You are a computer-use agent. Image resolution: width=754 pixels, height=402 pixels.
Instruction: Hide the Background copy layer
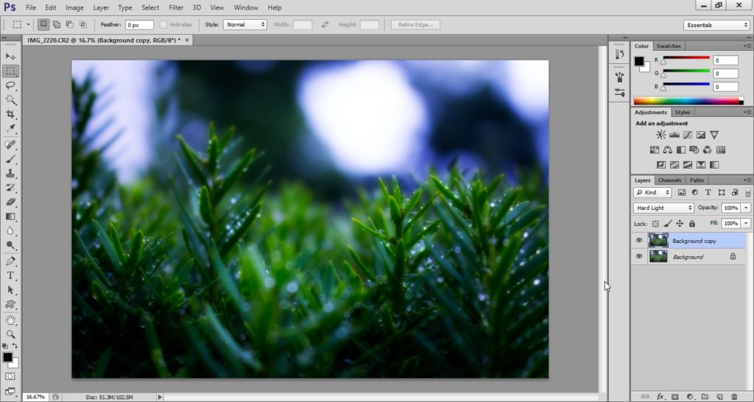(x=639, y=241)
